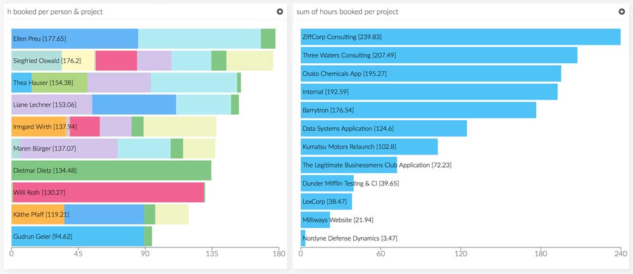Viewport: 633px width, 274px height.
Task: Click pale yellow end segment of Siegfried Oswald's bar
Action: tap(250, 61)
